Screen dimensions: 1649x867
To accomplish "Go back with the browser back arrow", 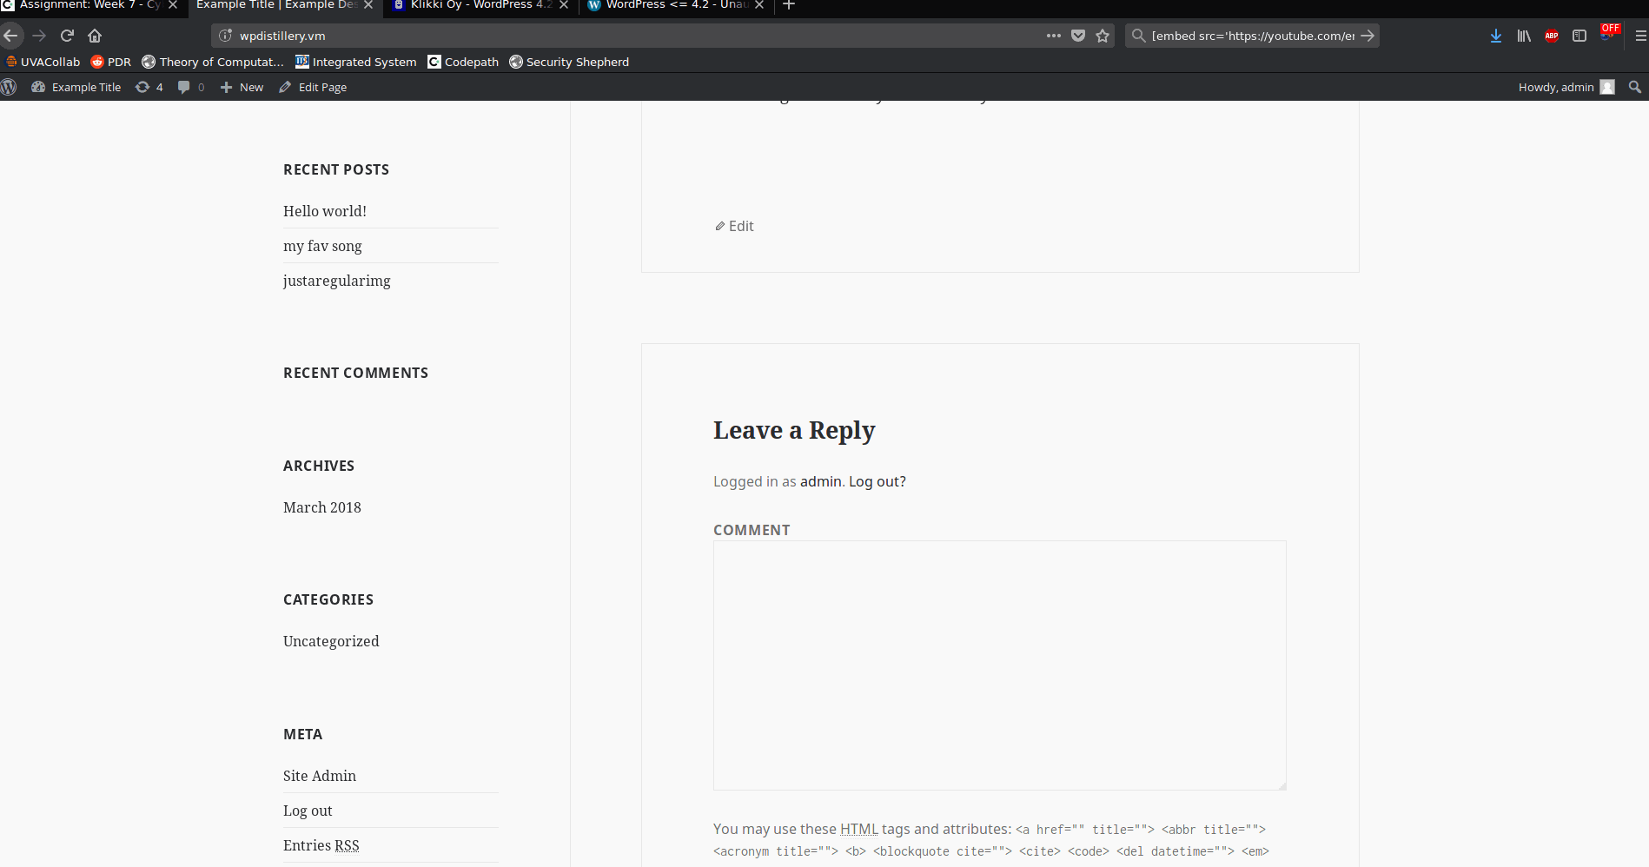I will click(10, 36).
